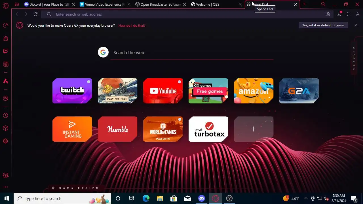Screen dimensions: 363x204
Task: Close the Welcome | OBS tab
Action: [240, 5]
